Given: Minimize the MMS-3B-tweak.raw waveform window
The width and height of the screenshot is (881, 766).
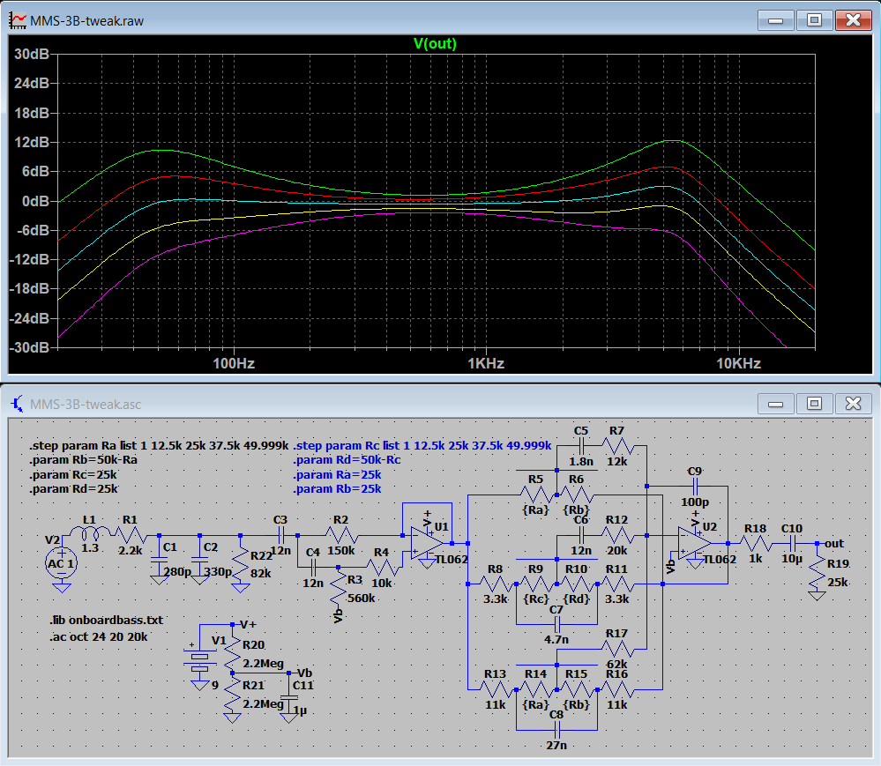Looking at the screenshot, I should (x=776, y=21).
